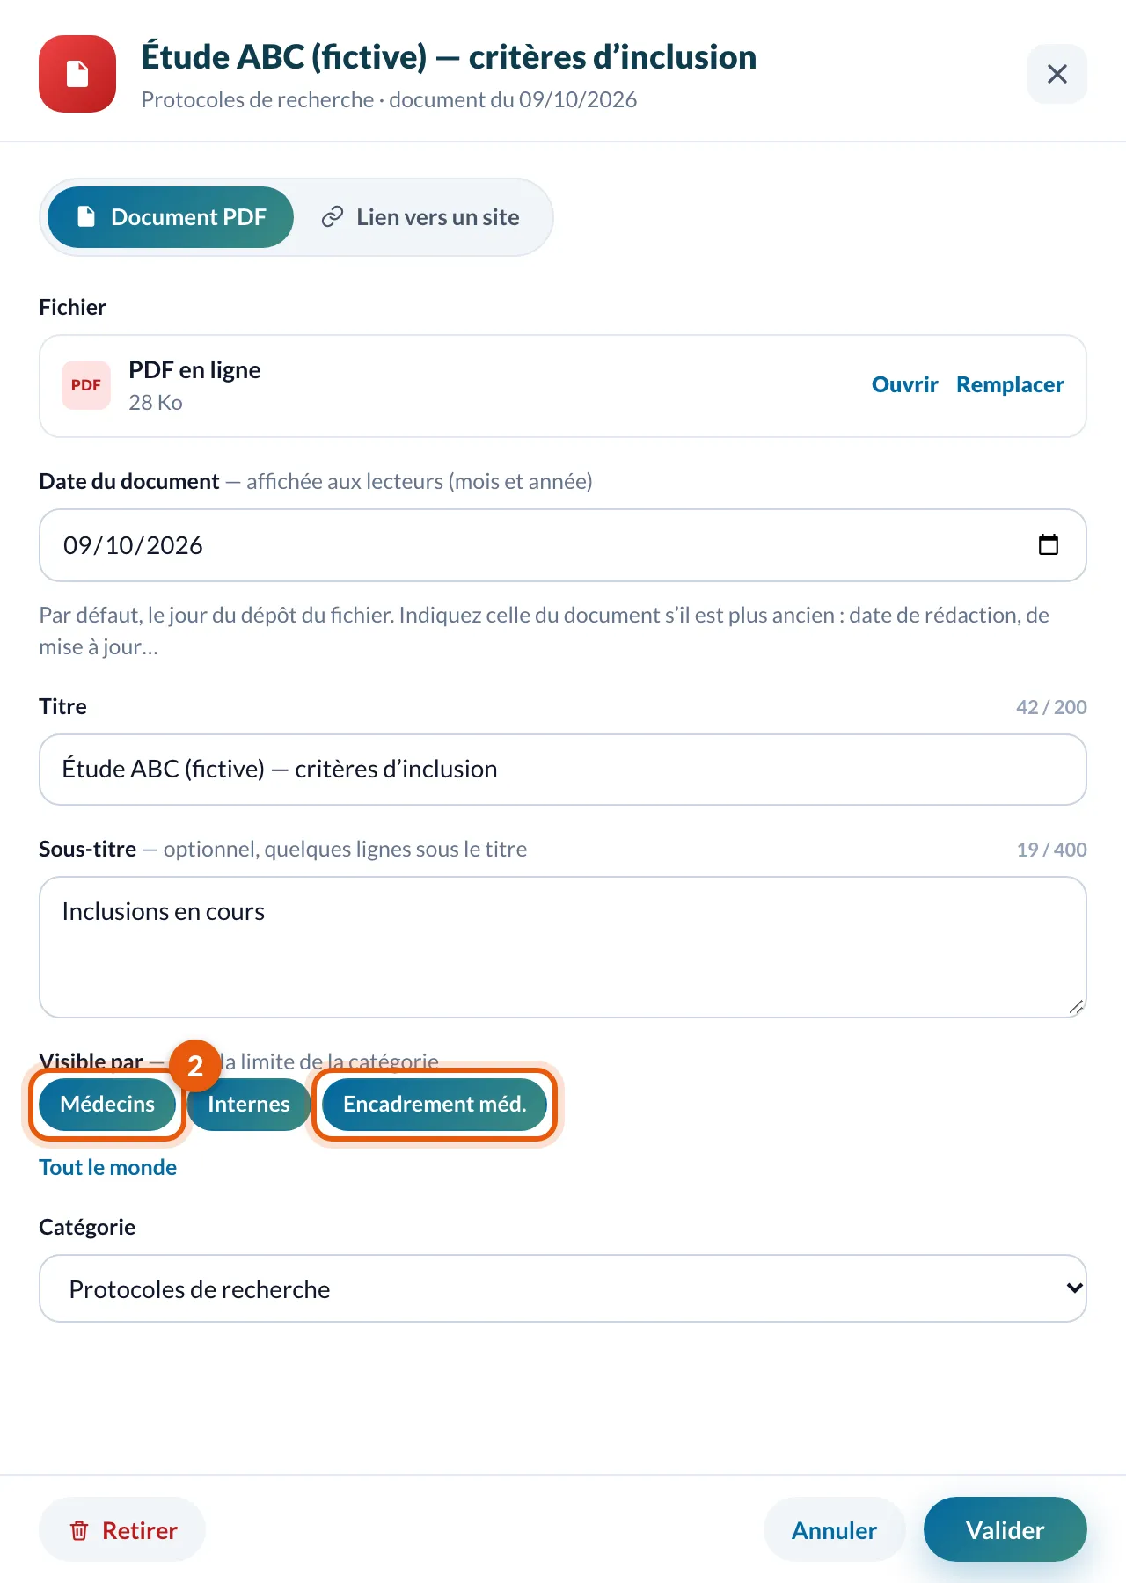The image size is (1126, 1583).
Task: Click the trash icon in Retirer button
Action: [x=79, y=1531]
